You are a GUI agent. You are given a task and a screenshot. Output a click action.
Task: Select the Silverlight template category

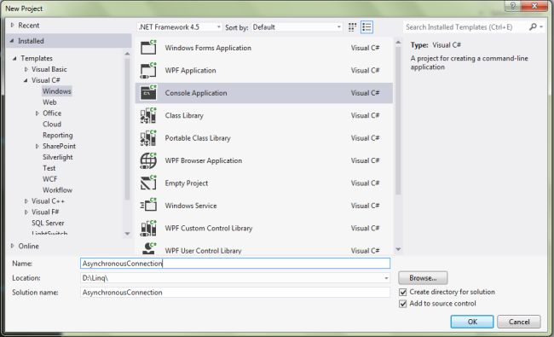58,157
